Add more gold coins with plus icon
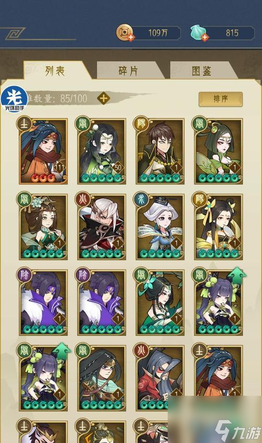The image size is (262, 443). [x=131, y=37]
